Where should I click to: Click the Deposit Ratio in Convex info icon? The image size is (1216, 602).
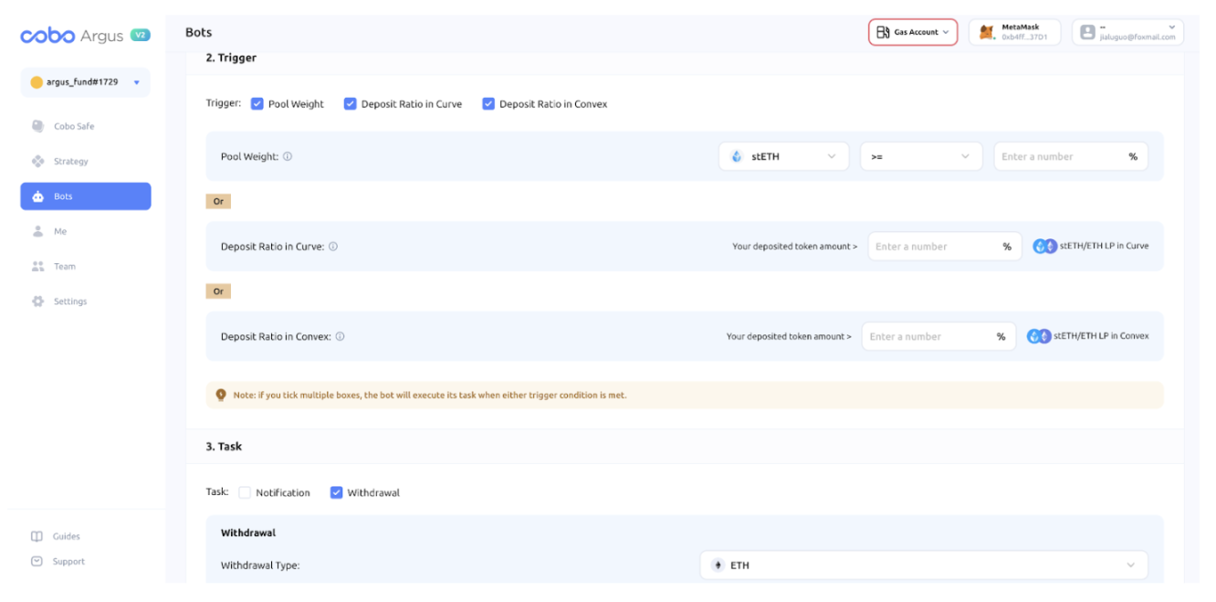point(340,336)
